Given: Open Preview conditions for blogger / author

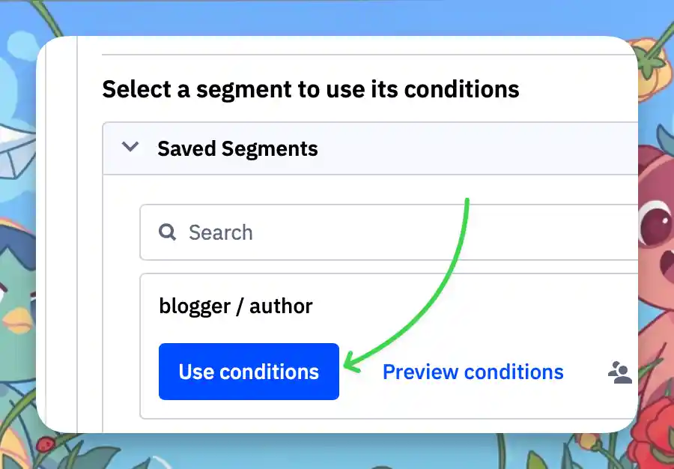Looking at the screenshot, I should click(x=473, y=371).
